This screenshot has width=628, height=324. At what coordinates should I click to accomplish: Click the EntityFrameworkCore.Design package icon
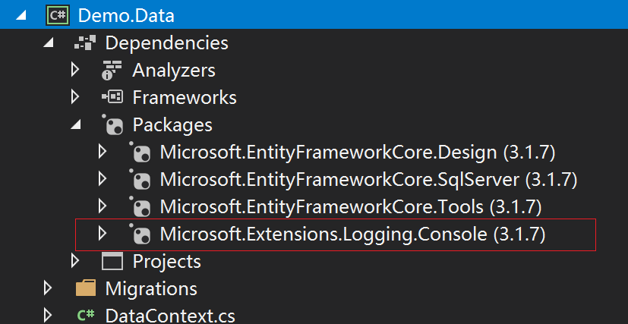click(140, 153)
